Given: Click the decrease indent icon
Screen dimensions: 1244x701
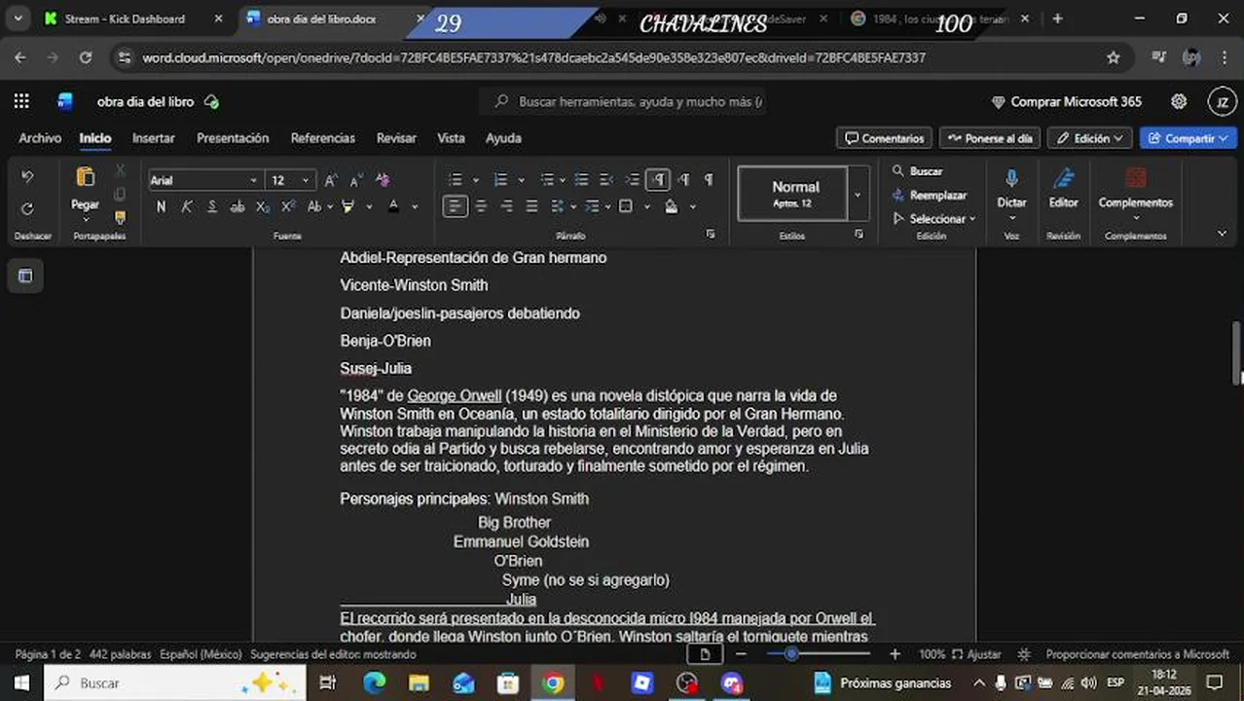Looking at the screenshot, I should (x=606, y=180).
